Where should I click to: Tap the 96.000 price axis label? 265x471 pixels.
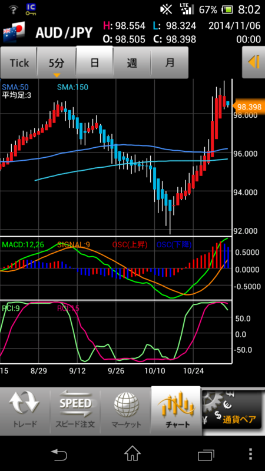pyautogui.click(x=246, y=154)
